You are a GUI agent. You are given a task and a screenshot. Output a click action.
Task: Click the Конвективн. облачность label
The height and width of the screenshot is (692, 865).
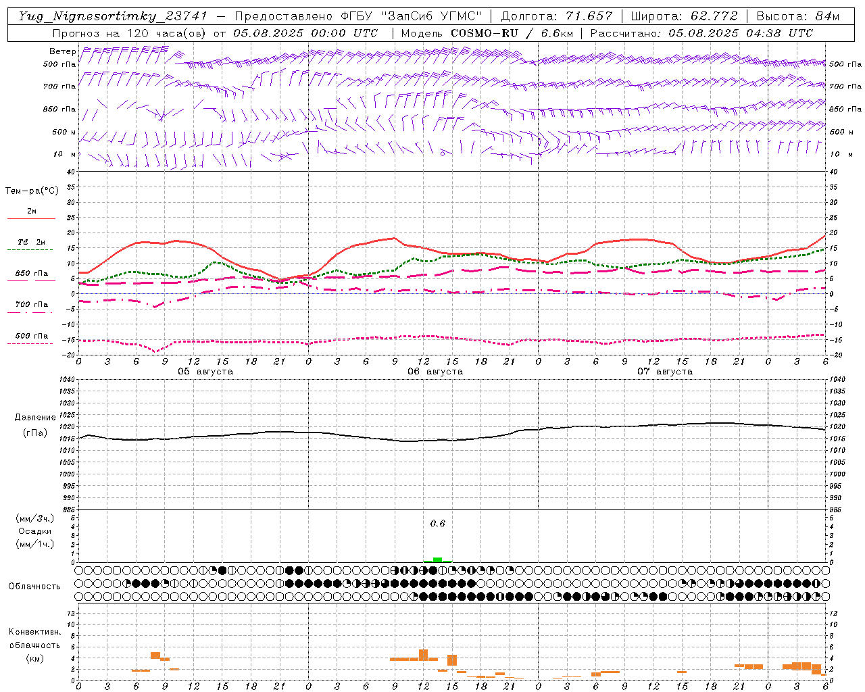(x=34, y=639)
